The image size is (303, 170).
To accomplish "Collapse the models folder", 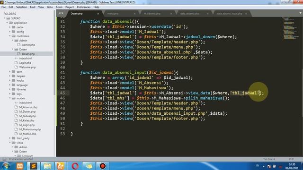I will [x=10, y=98].
